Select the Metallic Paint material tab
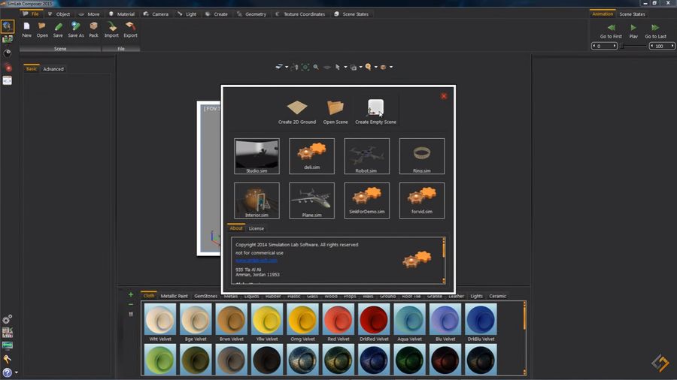Viewport: 677px width, 380px height. [174, 296]
